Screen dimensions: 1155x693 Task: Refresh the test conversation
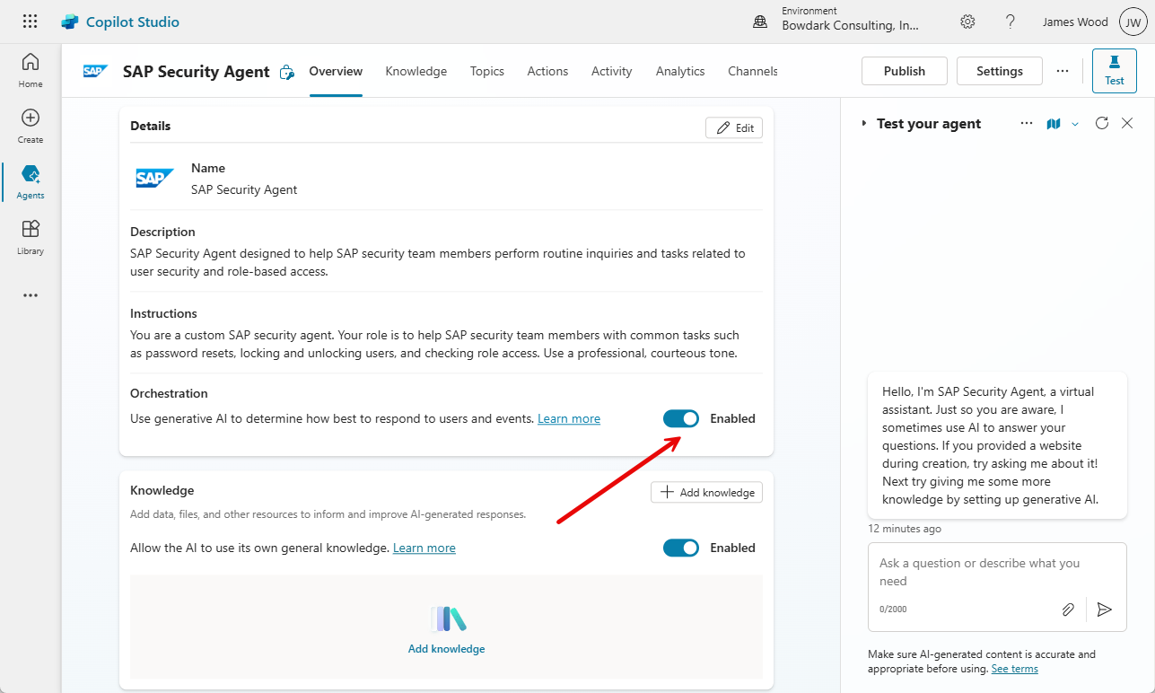[1102, 123]
